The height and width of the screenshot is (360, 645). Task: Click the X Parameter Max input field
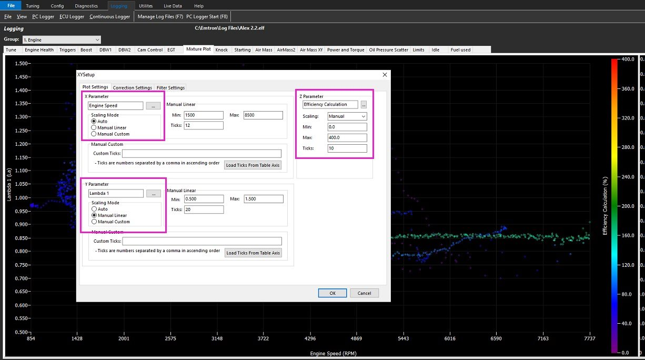pyautogui.click(x=263, y=115)
